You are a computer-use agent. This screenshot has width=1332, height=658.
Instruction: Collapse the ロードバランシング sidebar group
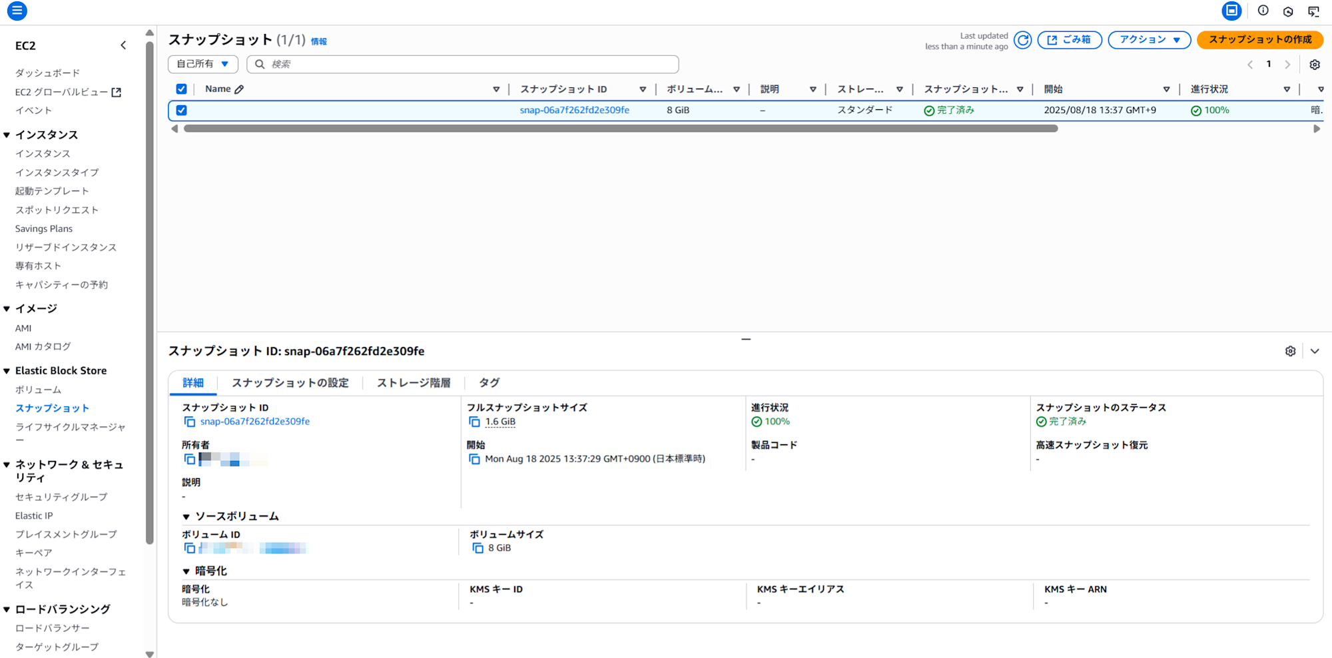7,609
